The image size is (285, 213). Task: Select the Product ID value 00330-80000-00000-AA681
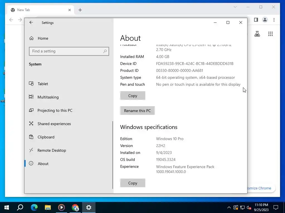[180, 70]
